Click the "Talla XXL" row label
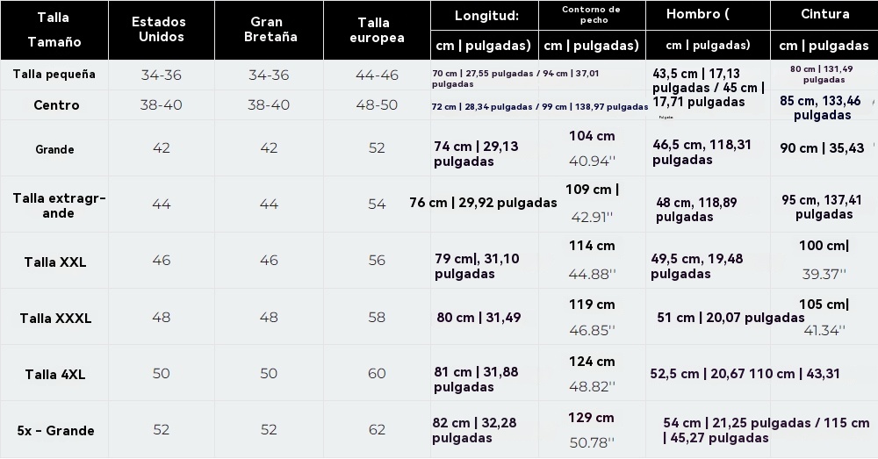The height and width of the screenshot is (459, 878). pyautogui.click(x=55, y=262)
